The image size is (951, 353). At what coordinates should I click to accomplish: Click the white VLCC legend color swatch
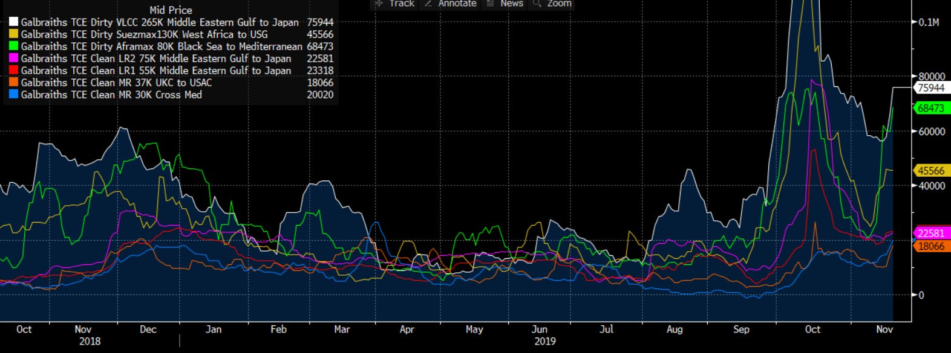pyautogui.click(x=14, y=22)
